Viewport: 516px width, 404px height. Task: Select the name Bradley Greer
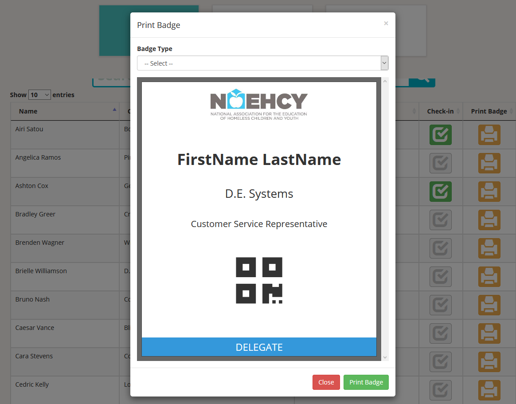pos(35,214)
